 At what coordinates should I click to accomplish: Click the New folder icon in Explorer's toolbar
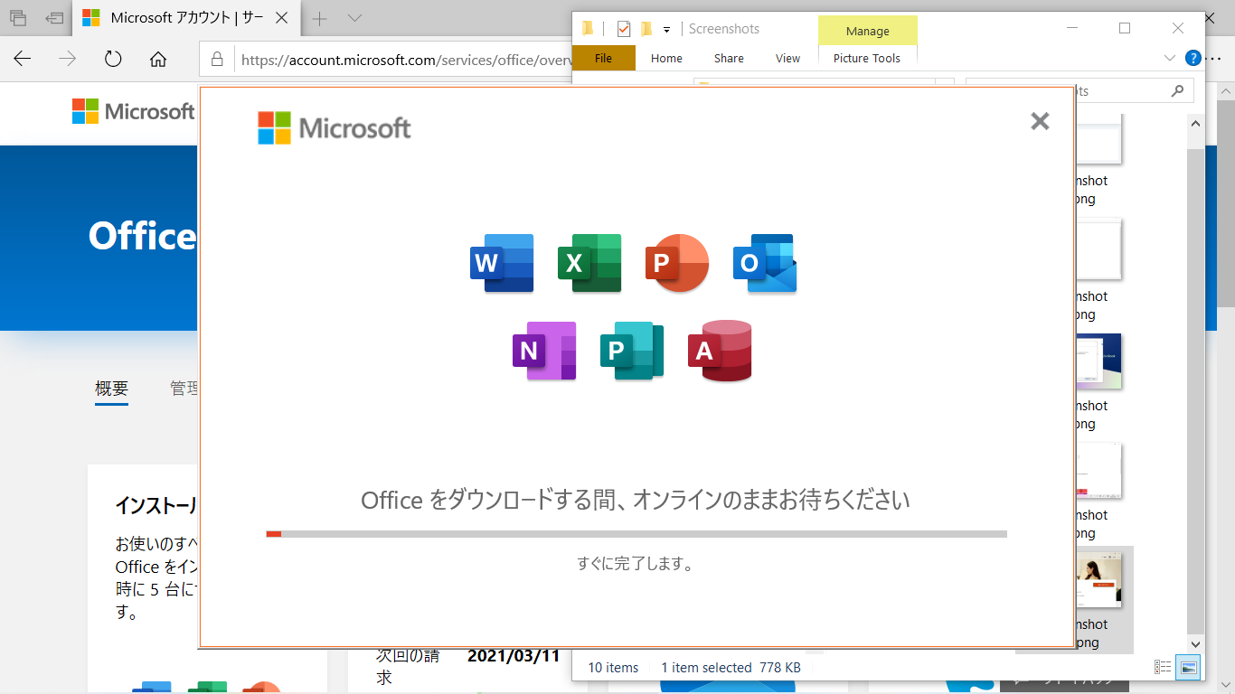click(x=646, y=29)
